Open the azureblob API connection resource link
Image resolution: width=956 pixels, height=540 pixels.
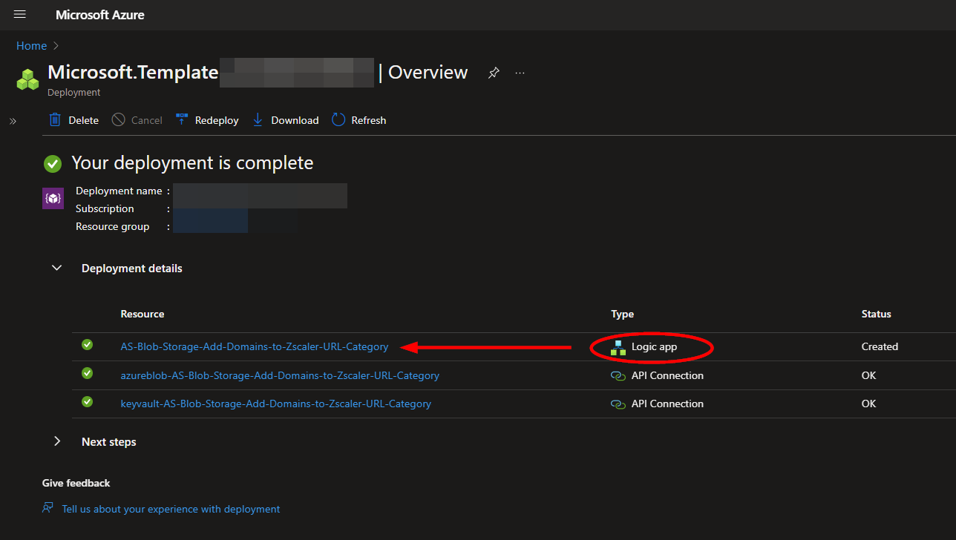coord(280,375)
